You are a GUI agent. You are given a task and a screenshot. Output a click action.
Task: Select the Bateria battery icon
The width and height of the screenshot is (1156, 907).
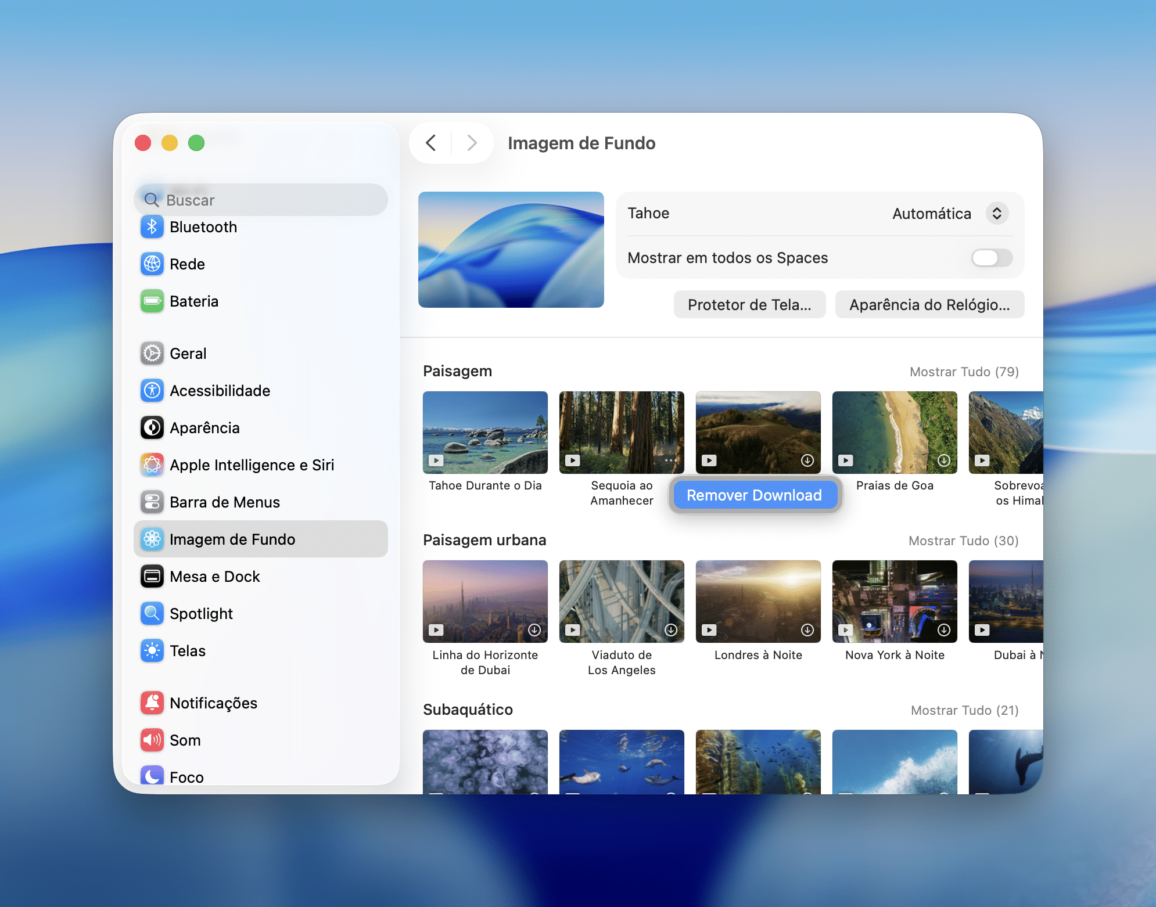point(152,301)
